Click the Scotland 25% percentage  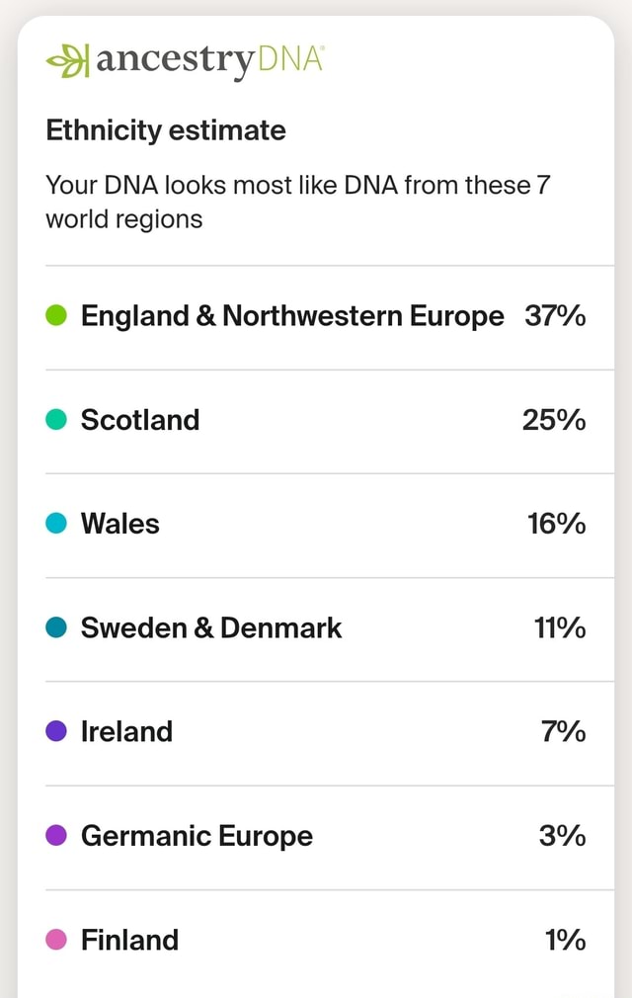click(553, 419)
